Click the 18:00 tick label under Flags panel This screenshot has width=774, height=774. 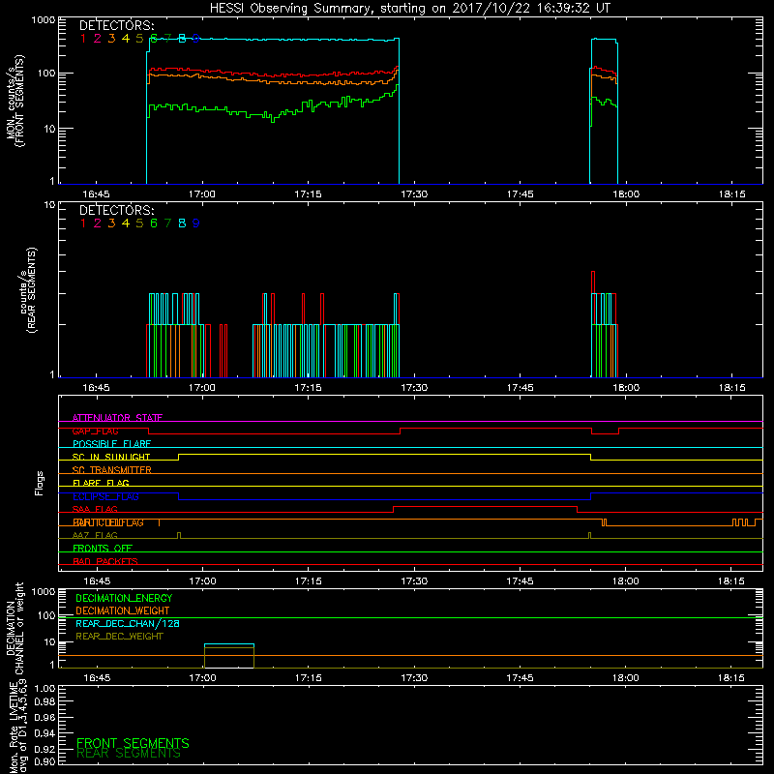click(625, 581)
